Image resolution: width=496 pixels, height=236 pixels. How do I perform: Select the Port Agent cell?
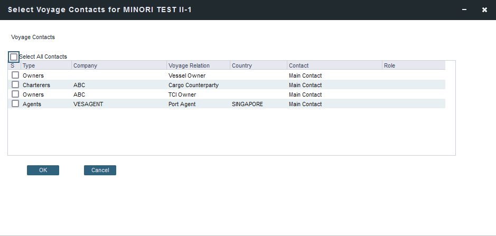(182, 104)
